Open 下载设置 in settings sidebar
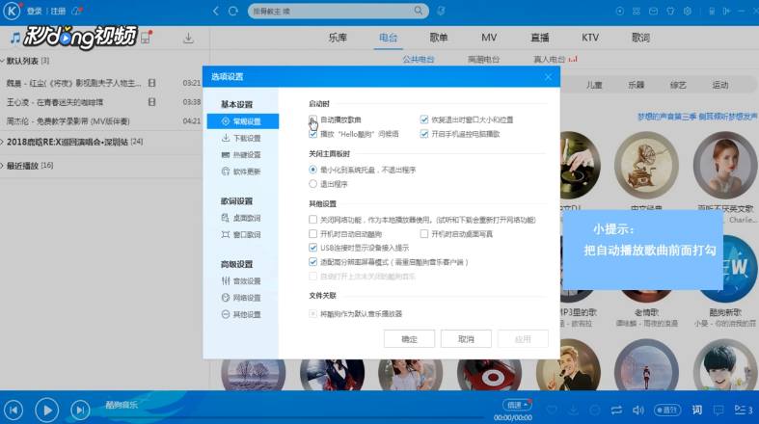 click(242, 138)
